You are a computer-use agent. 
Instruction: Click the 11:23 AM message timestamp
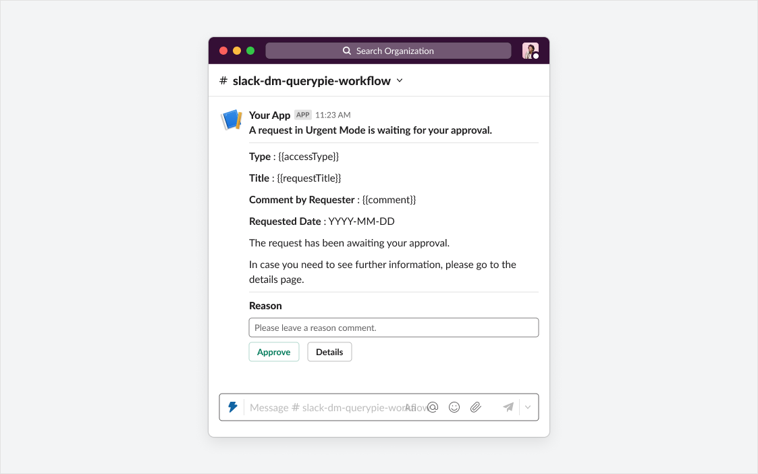point(333,115)
